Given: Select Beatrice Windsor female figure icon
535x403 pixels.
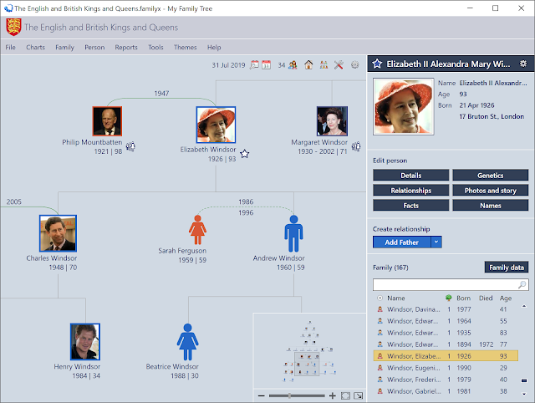Looking at the screenshot, I should coord(187,342).
